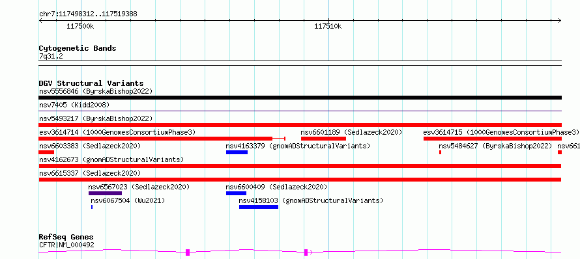Select the esv3614715 (1000GenomesConsortiumPhase3) label

click(x=501, y=132)
